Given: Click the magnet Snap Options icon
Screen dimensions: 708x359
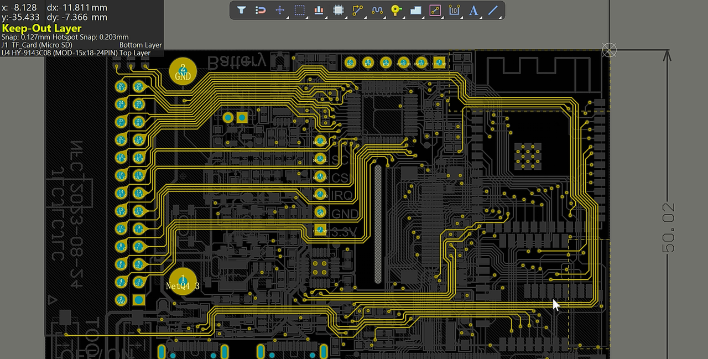Looking at the screenshot, I should point(261,10).
